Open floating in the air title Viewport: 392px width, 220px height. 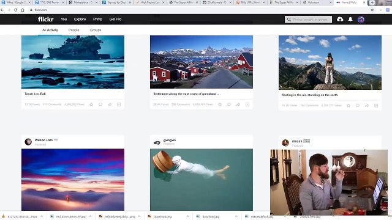(x=310, y=95)
